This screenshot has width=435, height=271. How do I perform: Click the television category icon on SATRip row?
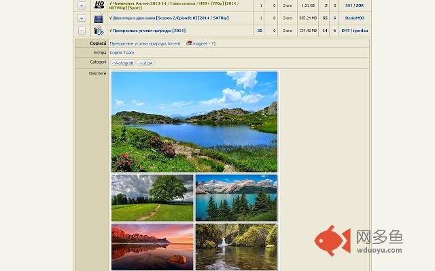click(x=99, y=18)
